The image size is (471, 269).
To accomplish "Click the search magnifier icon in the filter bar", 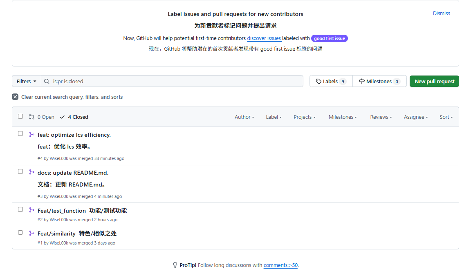I will pos(47,81).
